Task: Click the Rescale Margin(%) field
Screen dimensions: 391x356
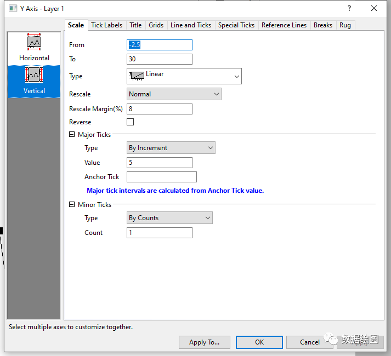Action: pos(160,109)
